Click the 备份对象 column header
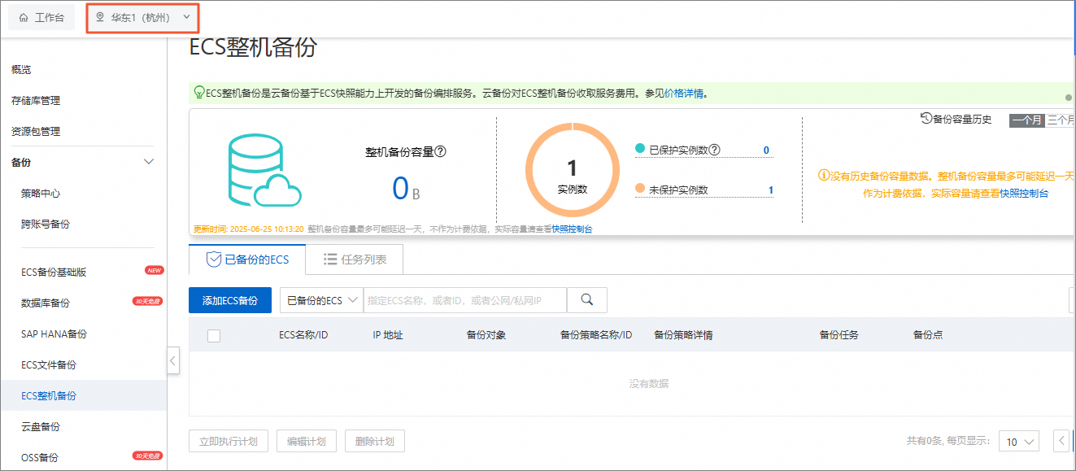The height and width of the screenshot is (471, 1076). pyautogui.click(x=486, y=335)
